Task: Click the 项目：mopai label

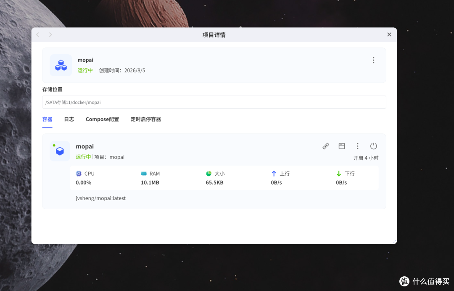Action: [x=109, y=157]
